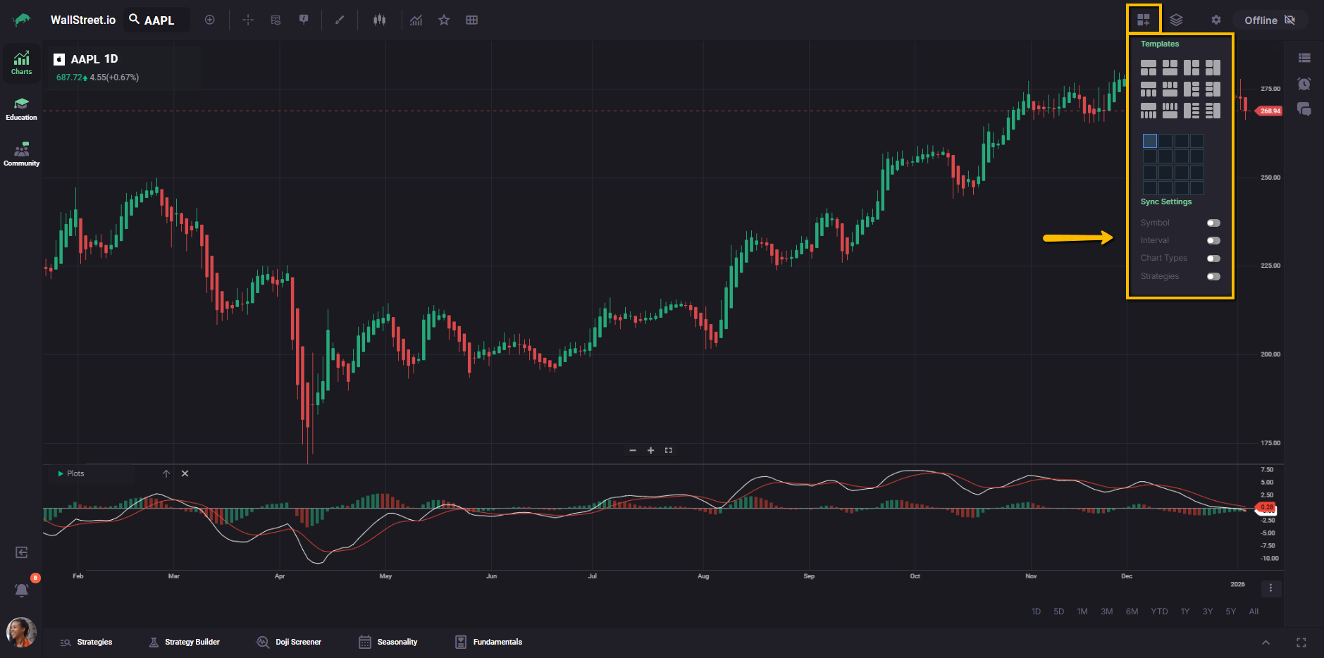Click the YTD range button
The width and height of the screenshot is (1324, 658).
[x=1159, y=612]
